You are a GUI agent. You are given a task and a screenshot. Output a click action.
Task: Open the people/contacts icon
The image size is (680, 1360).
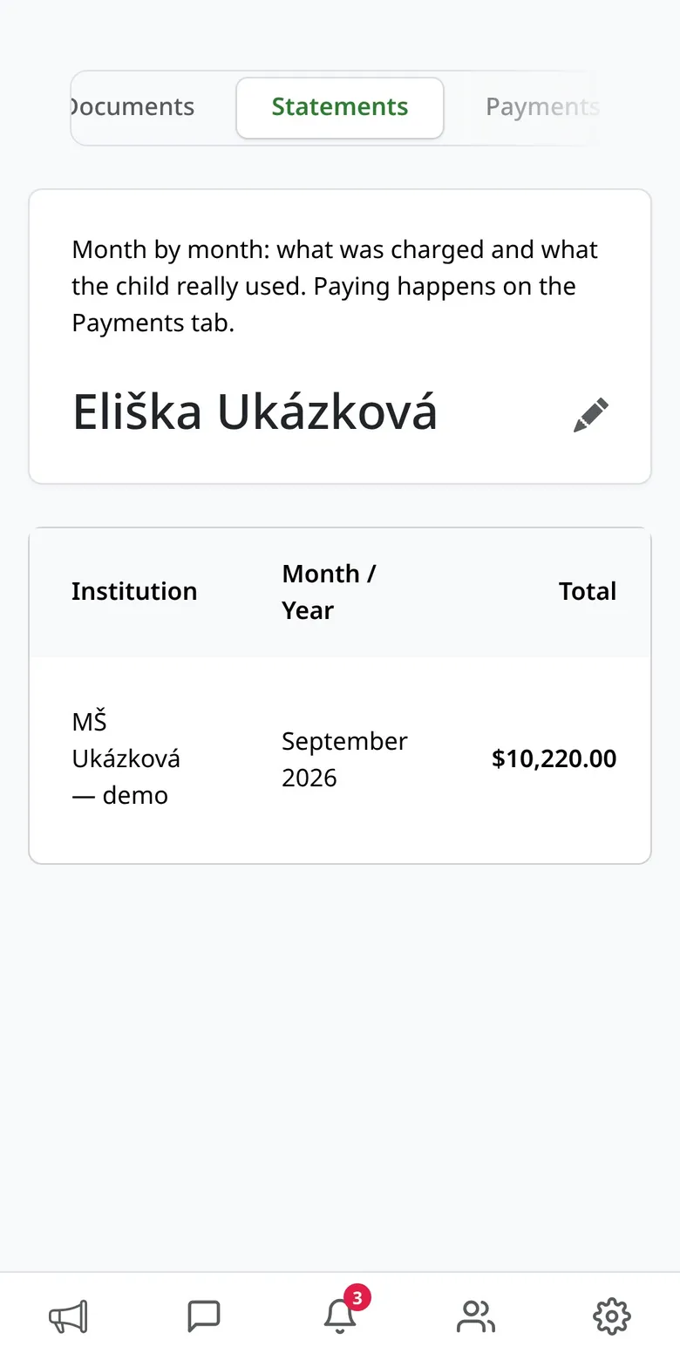pos(476,1316)
